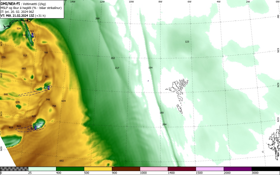This screenshot has width=280, height=175.
Task: Click the 4W longitude label
Action: (x=219, y=2)
